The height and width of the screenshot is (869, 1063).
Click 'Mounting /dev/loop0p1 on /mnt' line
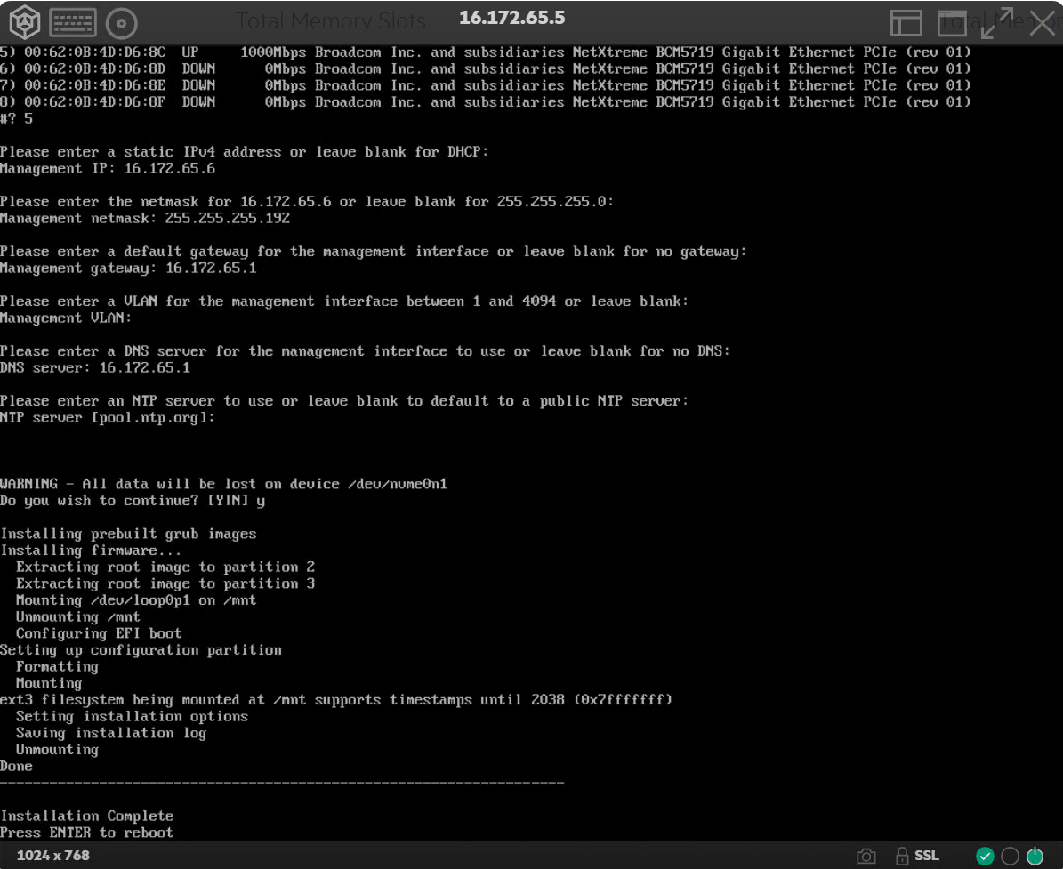136,599
